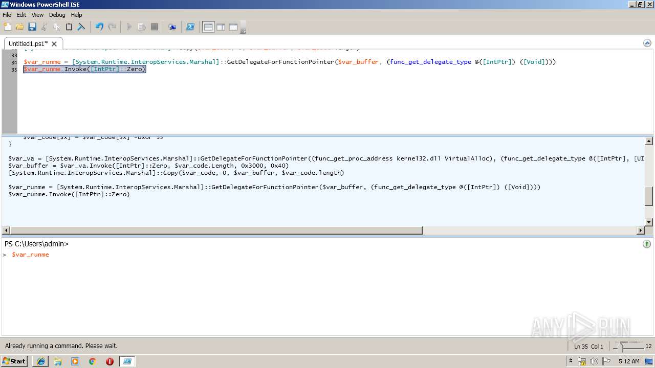Collapse the script pane using the up chevron
Screen dimensions: 655x368
[x=647, y=43]
